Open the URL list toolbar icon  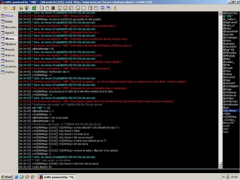[96, 8]
